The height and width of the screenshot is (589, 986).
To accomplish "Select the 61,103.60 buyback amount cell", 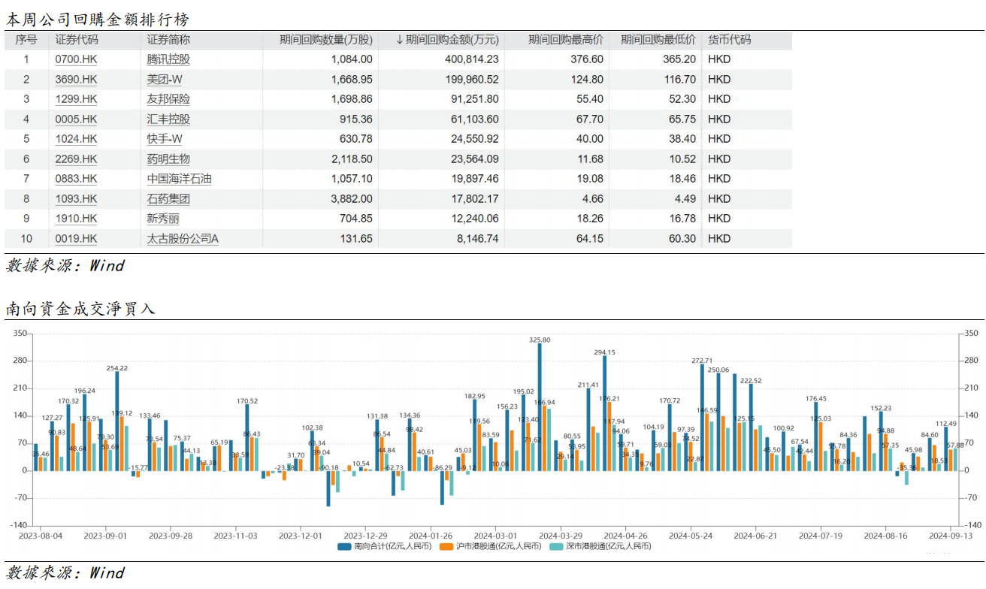I will (x=475, y=119).
